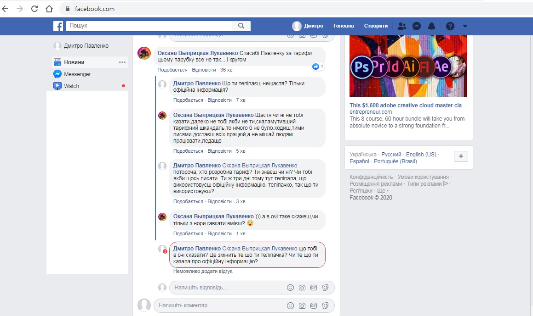
Task: Open the browser home icon
Action: (49, 9)
